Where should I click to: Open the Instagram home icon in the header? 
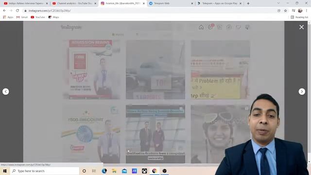tap(201, 27)
